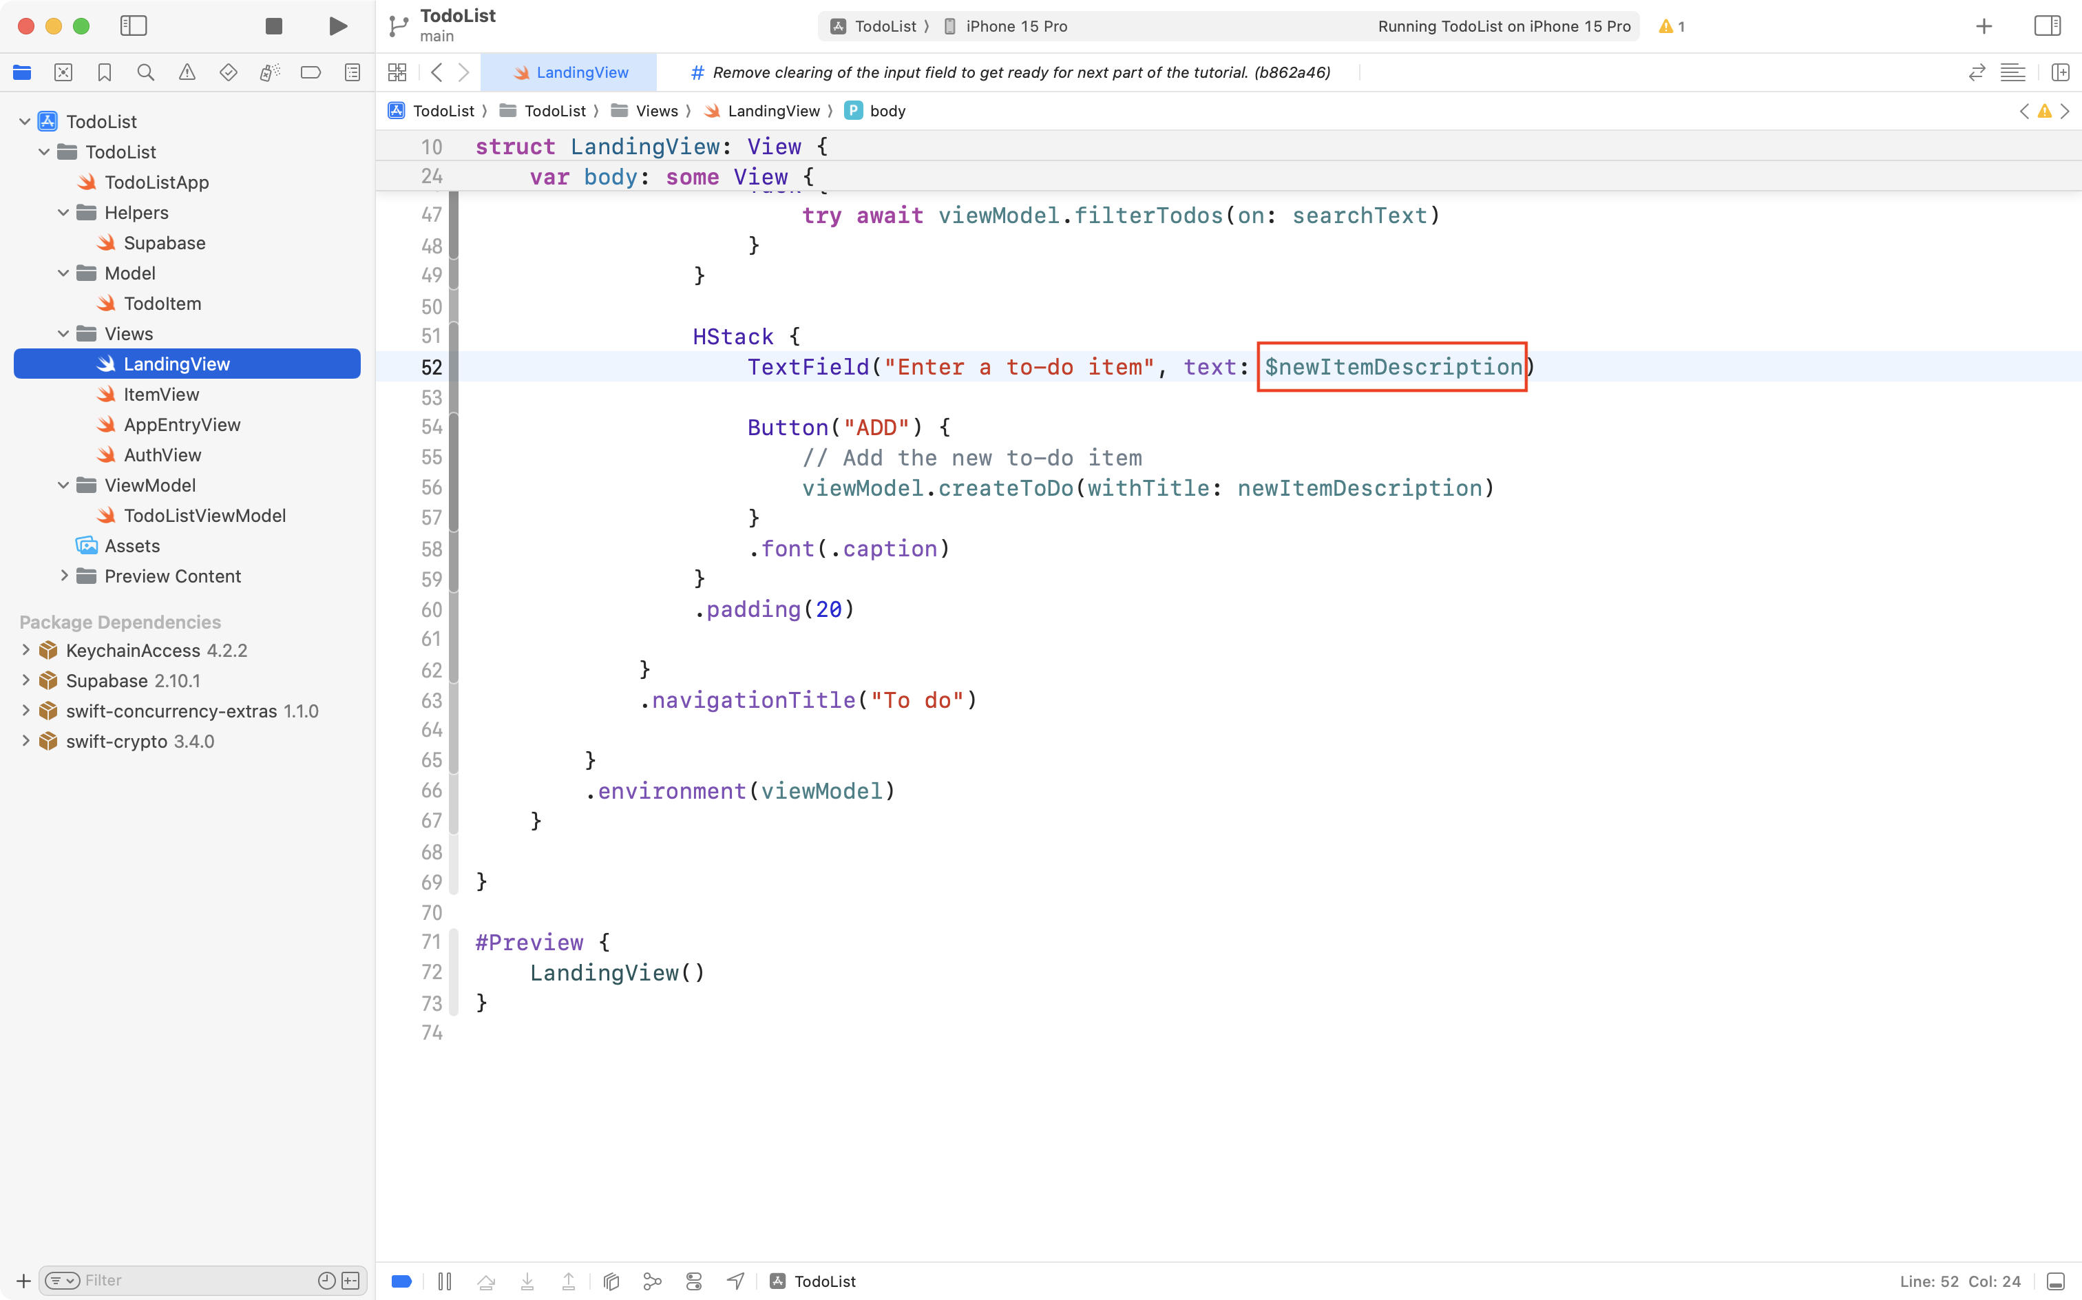2082x1300 pixels.
Task: Toggle breakpoint activation in the debug bar
Action: (401, 1280)
